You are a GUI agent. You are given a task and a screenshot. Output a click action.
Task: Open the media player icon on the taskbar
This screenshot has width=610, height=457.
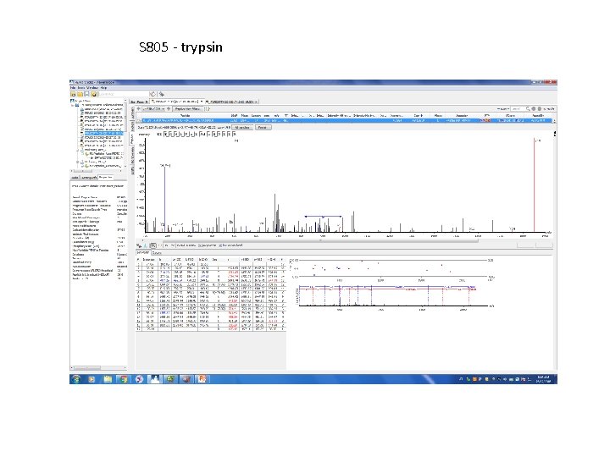[91, 379]
